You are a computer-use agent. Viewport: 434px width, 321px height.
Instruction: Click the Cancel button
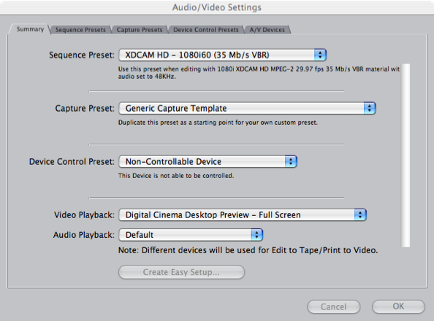coord(333,306)
